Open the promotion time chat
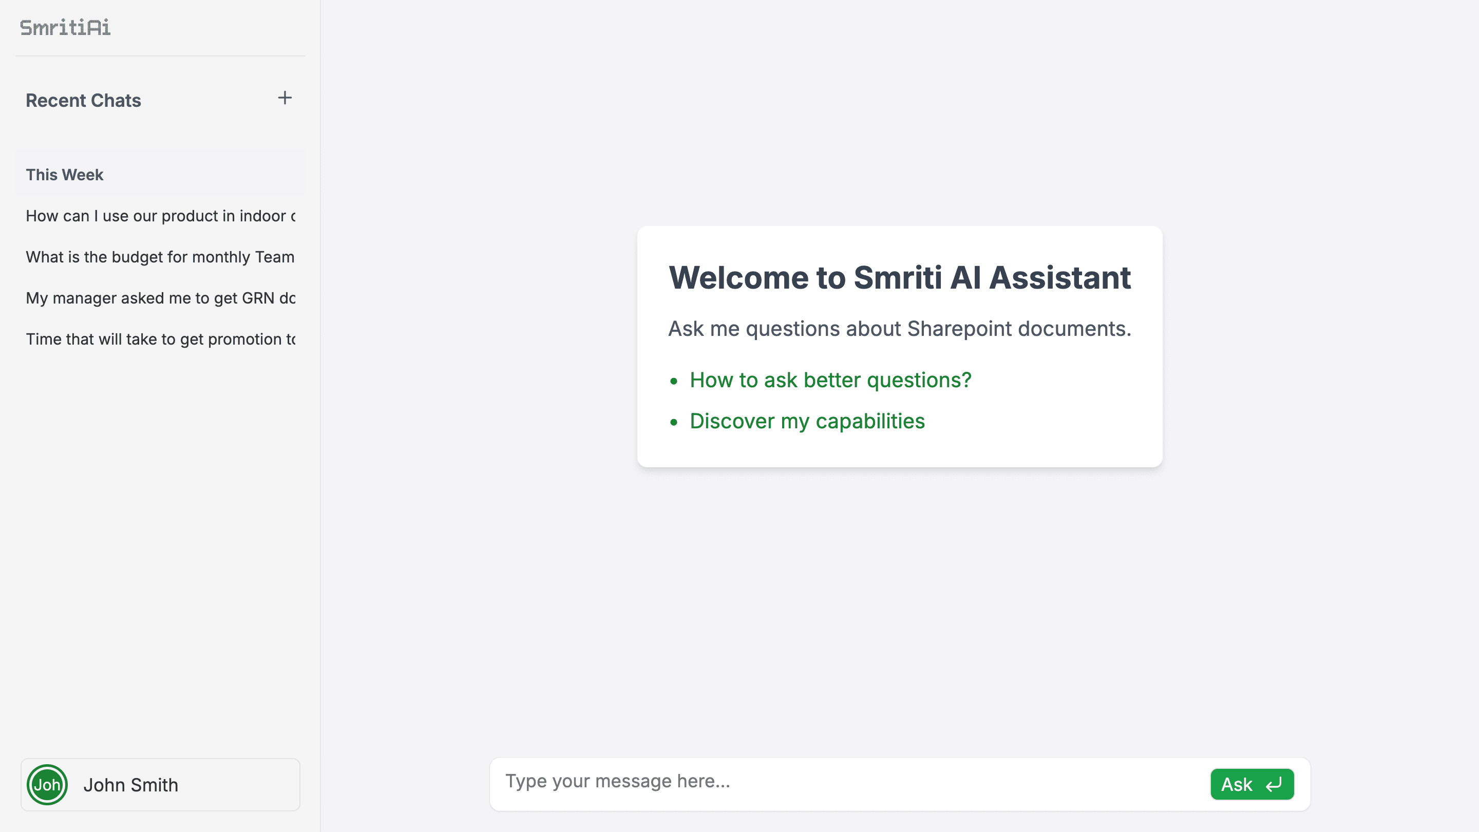This screenshot has width=1479, height=832. [x=160, y=339]
